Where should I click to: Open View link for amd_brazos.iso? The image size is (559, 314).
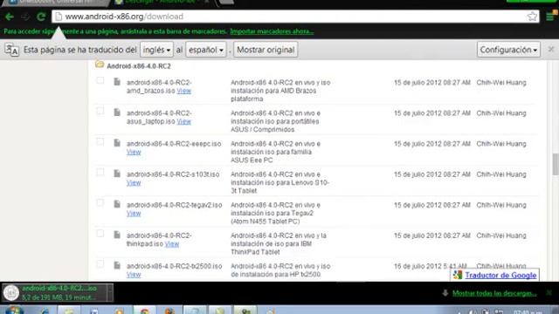click(x=184, y=91)
